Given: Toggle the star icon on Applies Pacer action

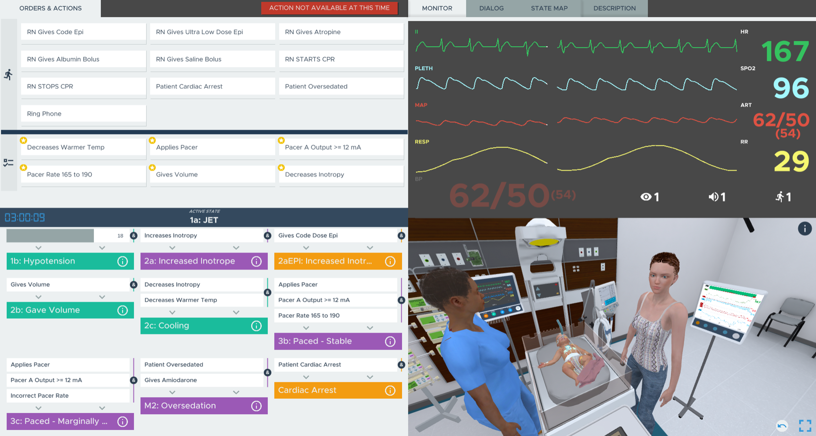Looking at the screenshot, I should (x=152, y=140).
